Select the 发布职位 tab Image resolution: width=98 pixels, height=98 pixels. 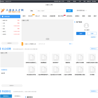coord(18,96)
